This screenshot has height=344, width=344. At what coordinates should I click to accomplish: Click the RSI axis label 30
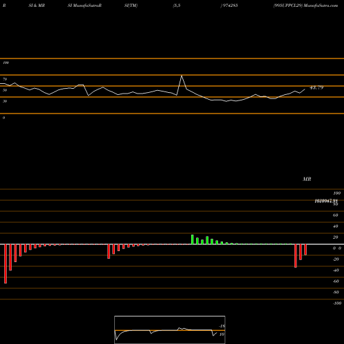(x=5, y=101)
